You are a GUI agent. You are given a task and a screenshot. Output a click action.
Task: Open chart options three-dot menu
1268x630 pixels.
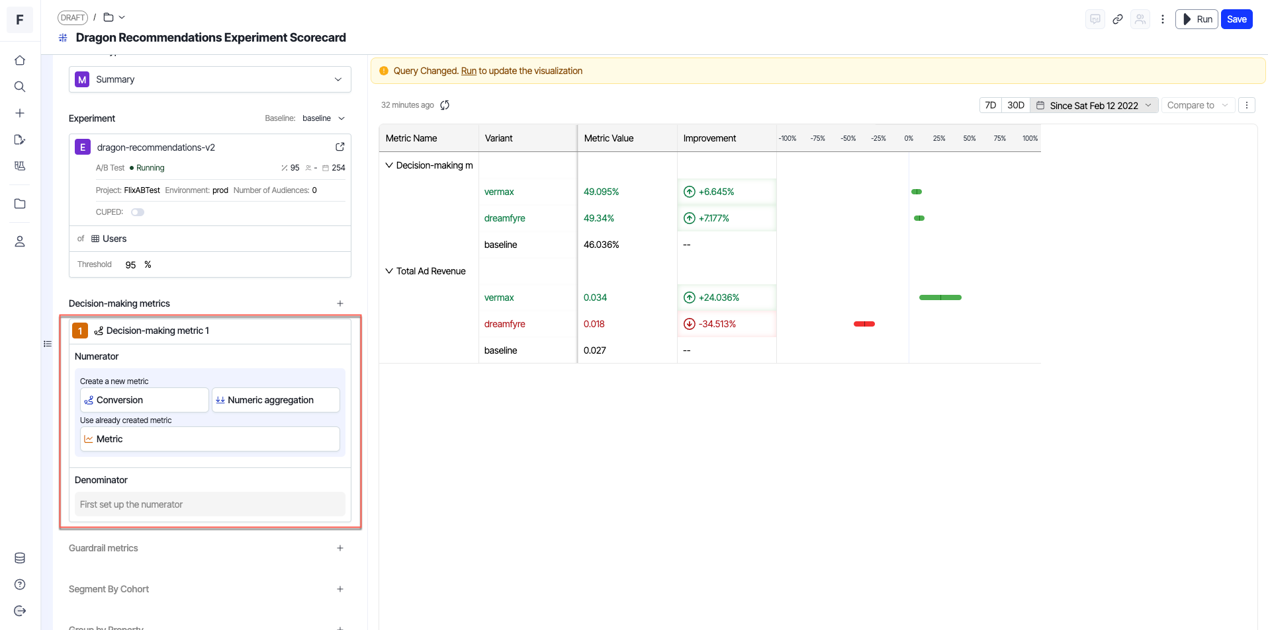click(1247, 105)
